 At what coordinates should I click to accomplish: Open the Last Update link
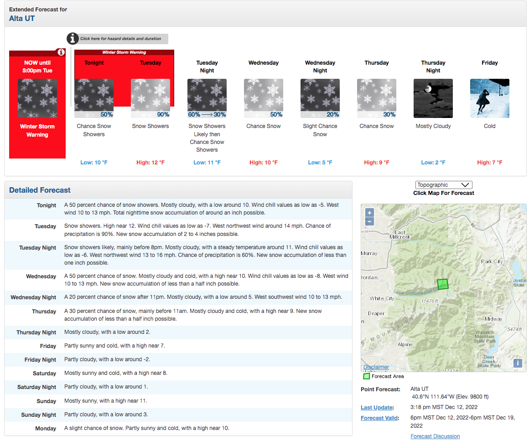click(377, 407)
